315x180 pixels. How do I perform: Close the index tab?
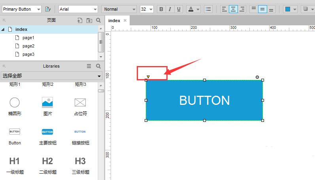(x=125, y=20)
